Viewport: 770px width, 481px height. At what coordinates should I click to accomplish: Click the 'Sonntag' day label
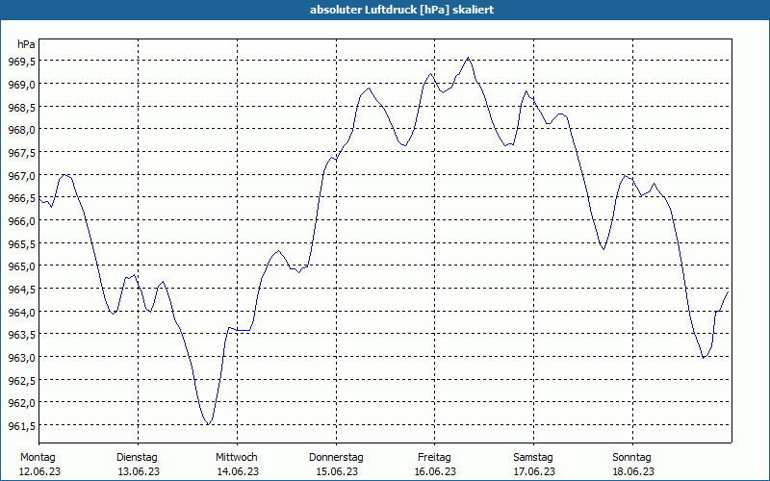tap(631, 458)
